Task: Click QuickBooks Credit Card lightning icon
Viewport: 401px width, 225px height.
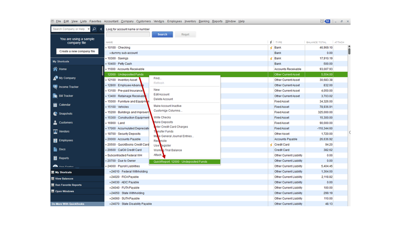Action: 271,145
